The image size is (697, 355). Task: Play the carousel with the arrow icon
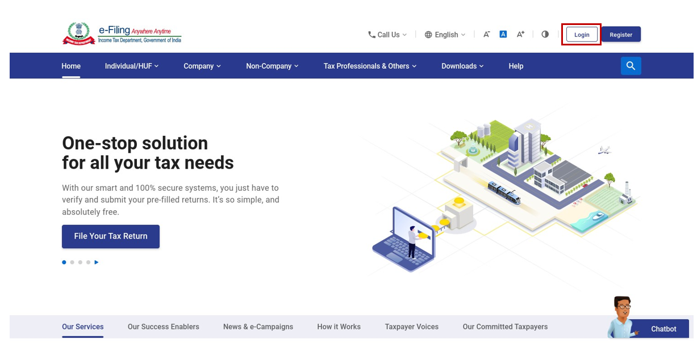pyautogui.click(x=97, y=262)
